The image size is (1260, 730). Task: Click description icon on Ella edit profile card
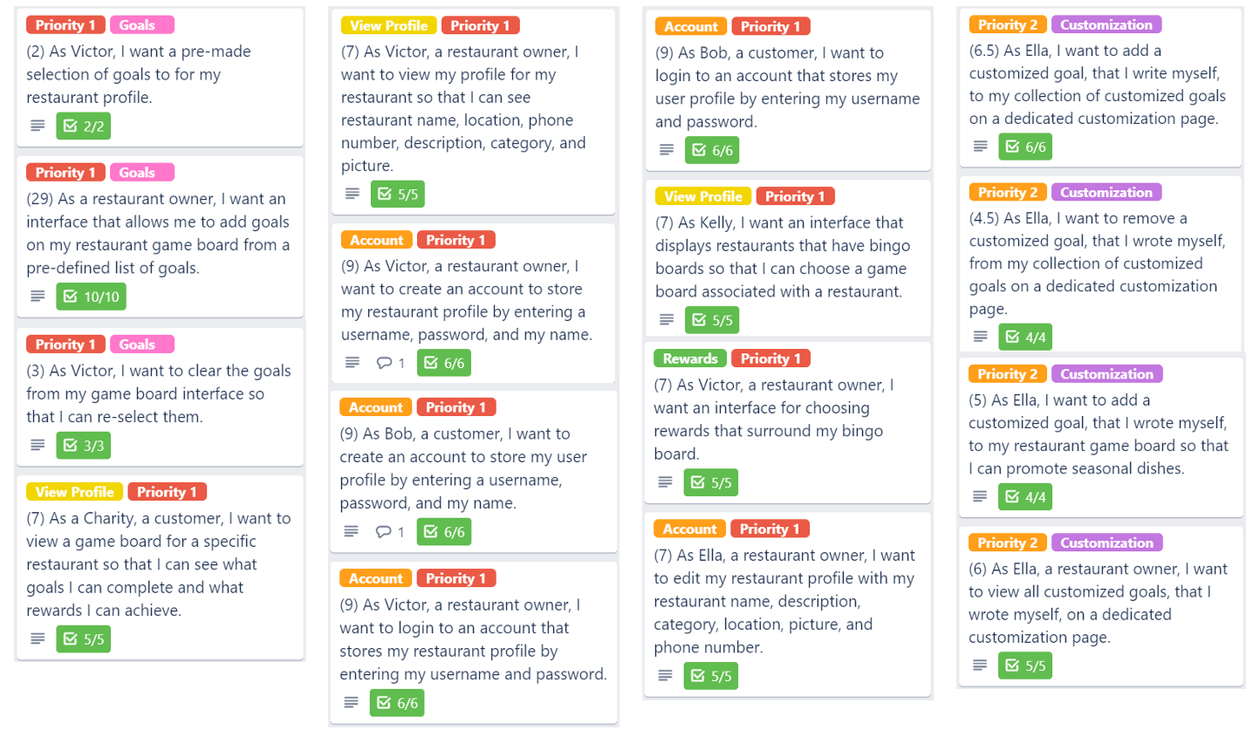point(665,676)
